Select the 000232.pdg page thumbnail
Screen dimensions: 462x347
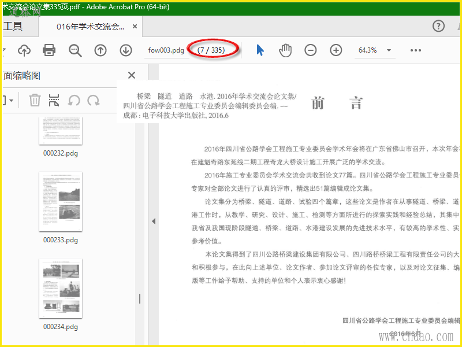click(x=61, y=131)
